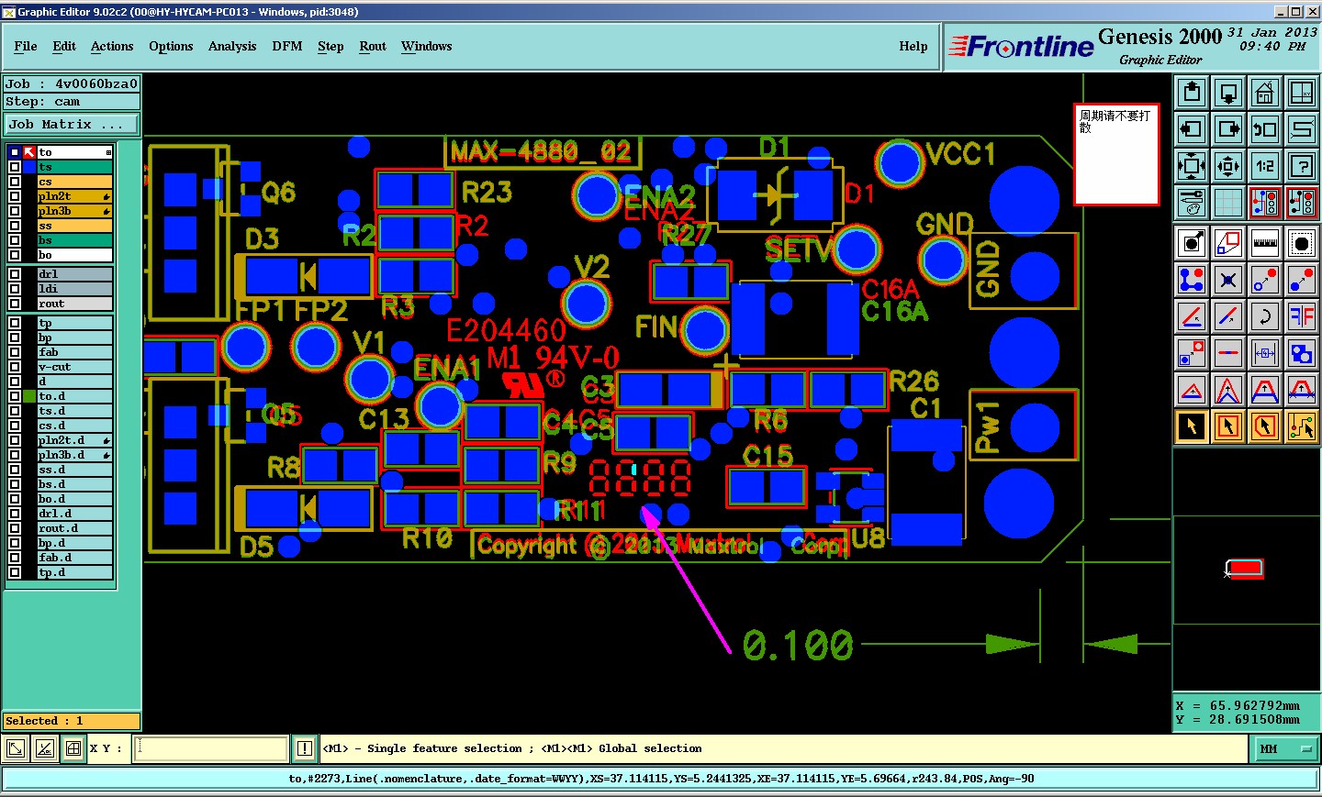Viewport: 1322px width, 797px height.
Task: Select the polygon selection arrow tool
Action: 1265,426
